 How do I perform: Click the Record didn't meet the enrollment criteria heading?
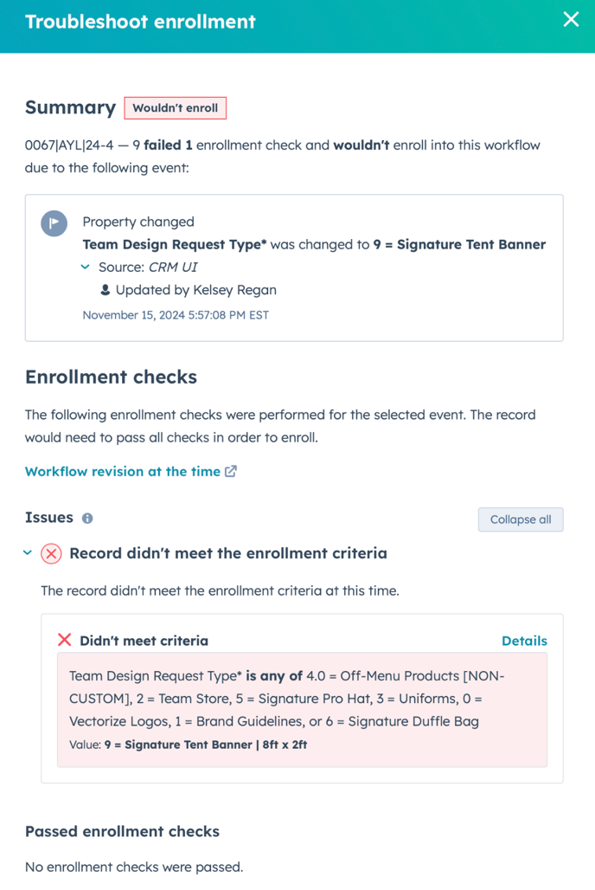click(228, 553)
